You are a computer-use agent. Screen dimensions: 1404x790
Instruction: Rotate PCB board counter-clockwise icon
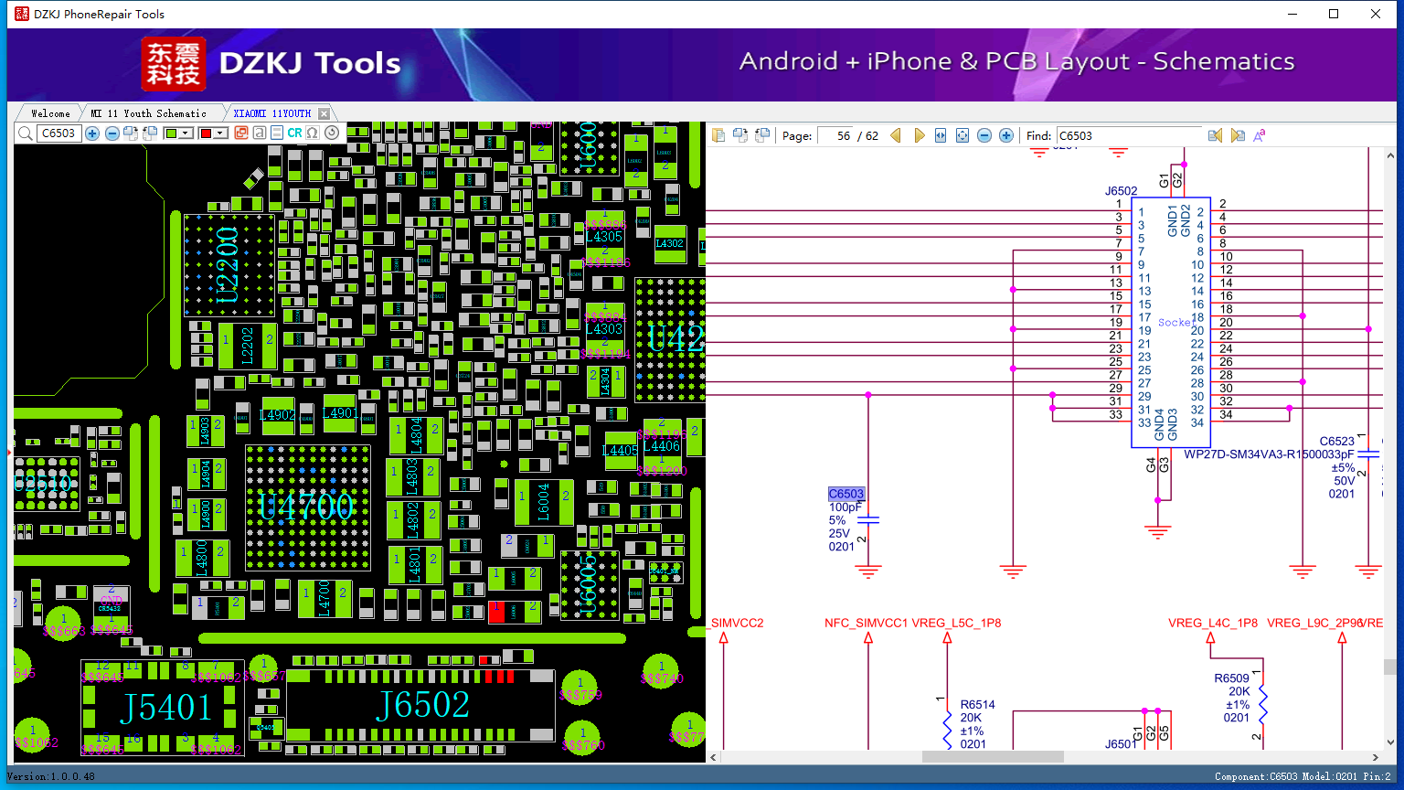tap(149, 133)
